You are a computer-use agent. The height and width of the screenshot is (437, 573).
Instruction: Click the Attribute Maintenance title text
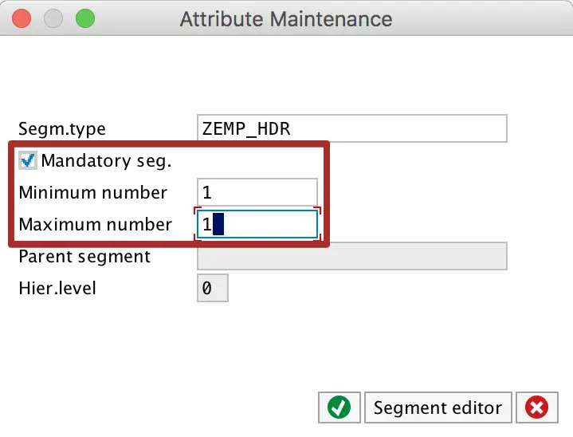[x=286, y=19]
